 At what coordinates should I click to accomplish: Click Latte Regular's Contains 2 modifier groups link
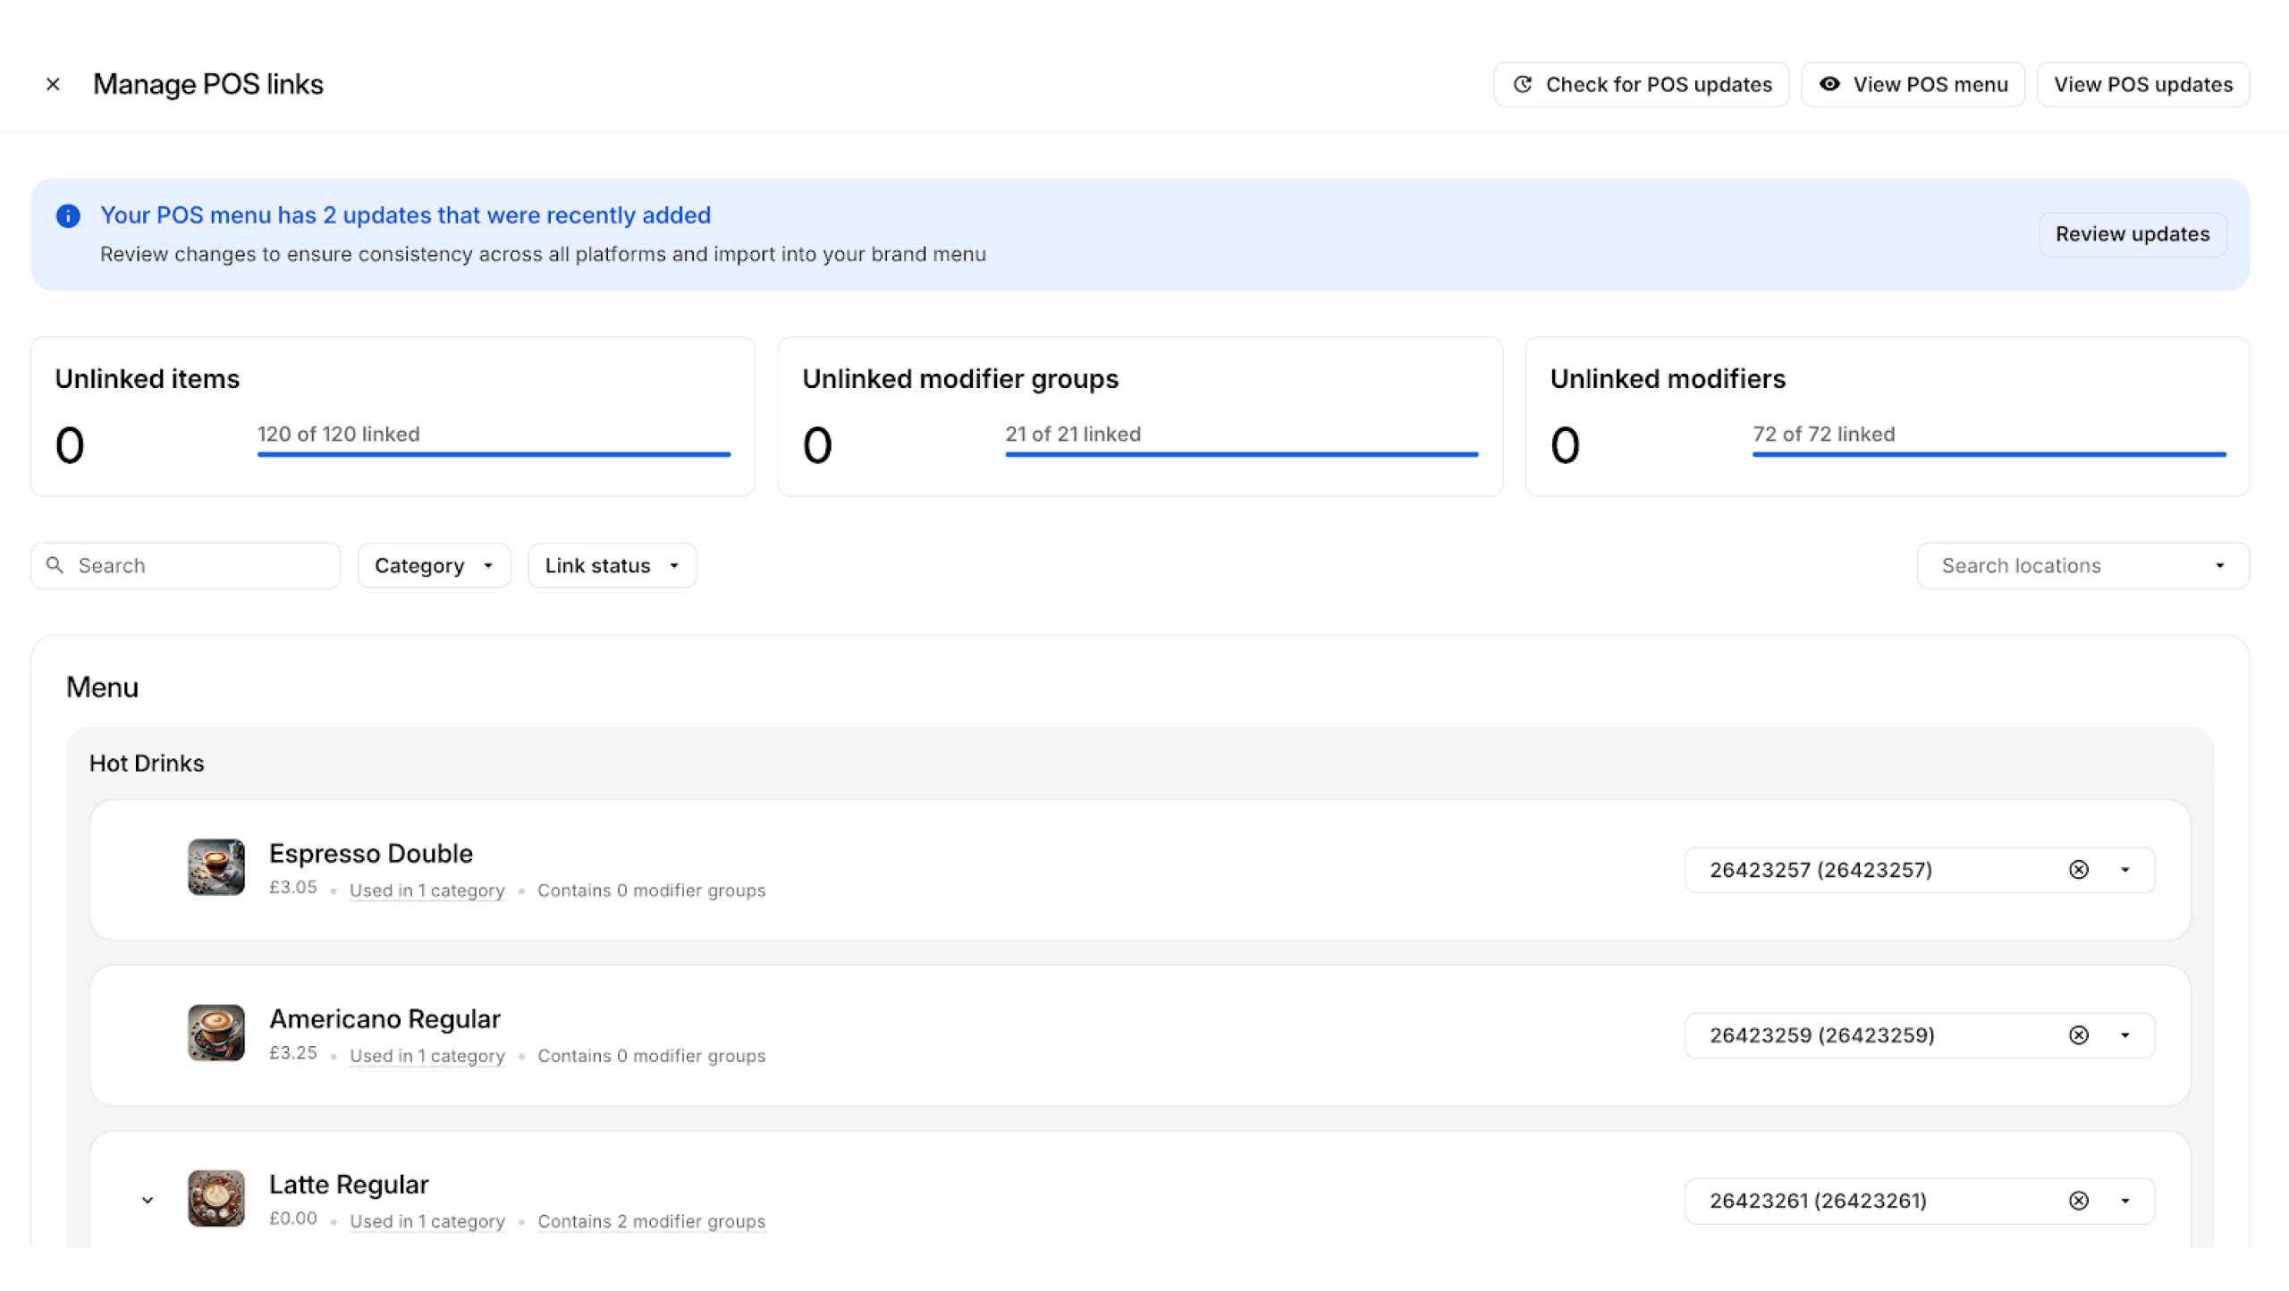point(651,1221)
